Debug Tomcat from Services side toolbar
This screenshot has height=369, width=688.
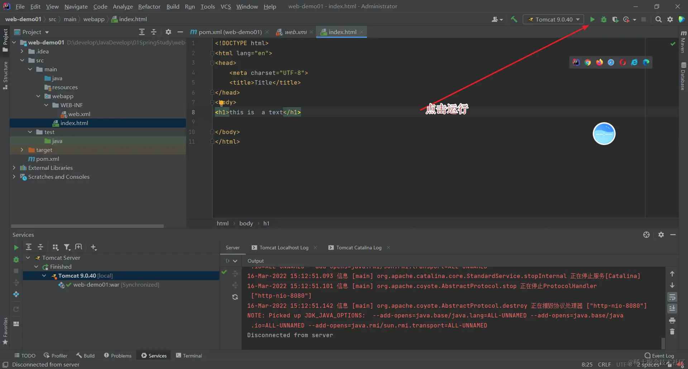pos(16,259)
